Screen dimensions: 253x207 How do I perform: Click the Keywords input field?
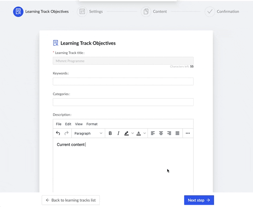click(123, 81)
